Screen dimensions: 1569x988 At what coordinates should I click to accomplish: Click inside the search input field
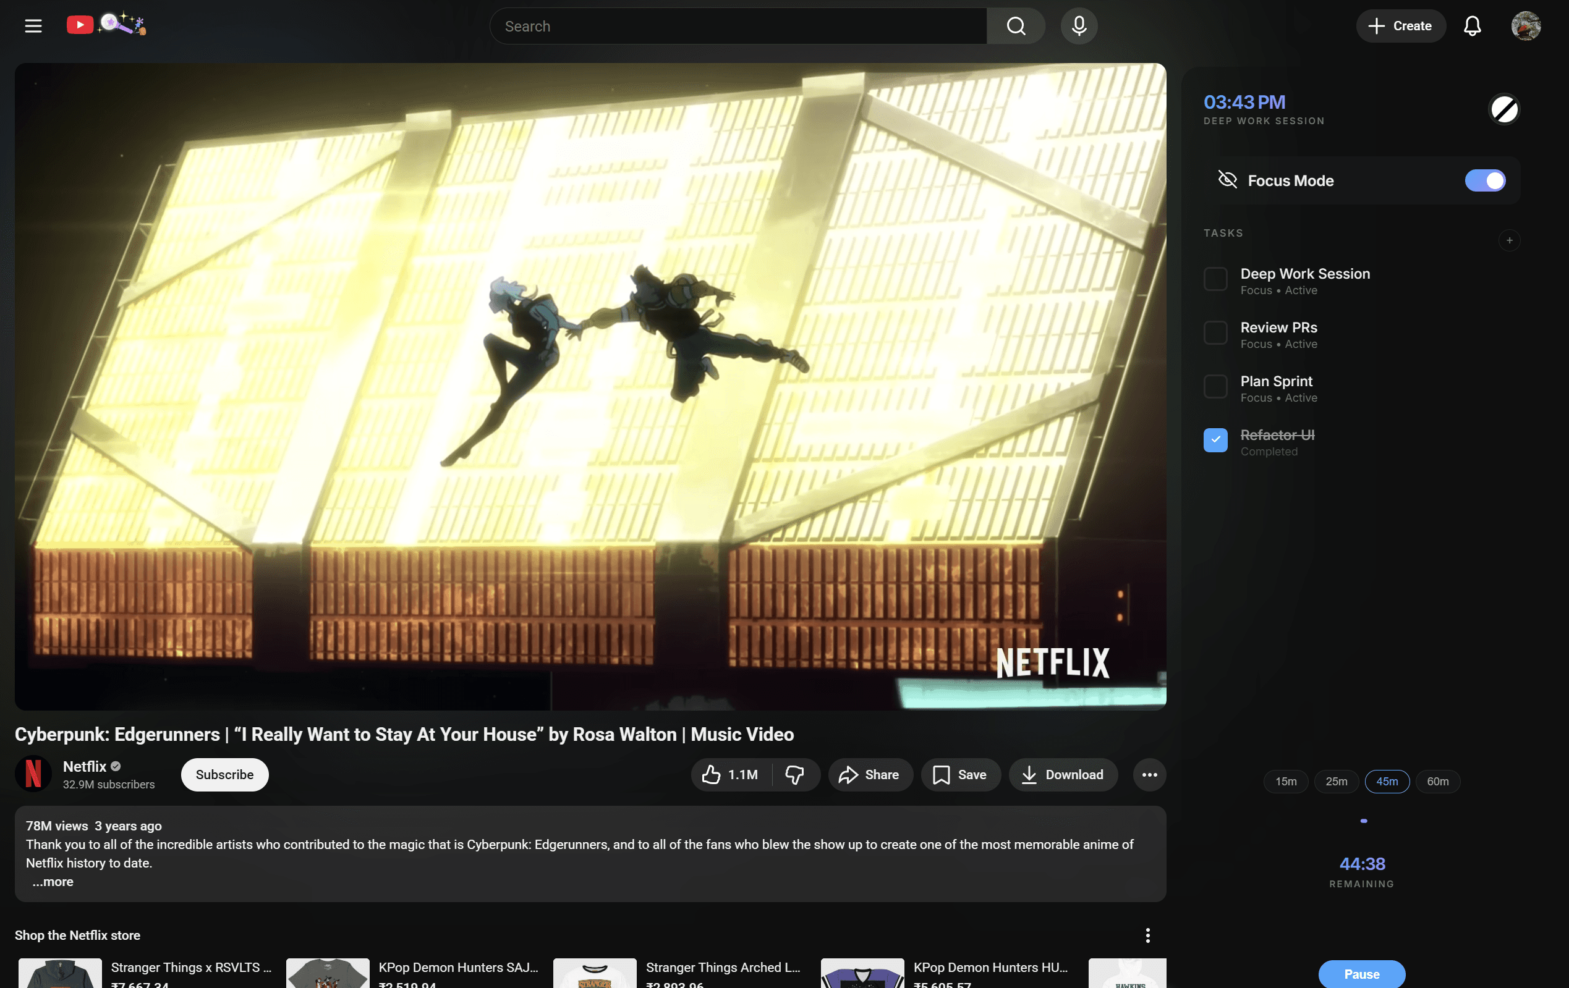[736, 26]
